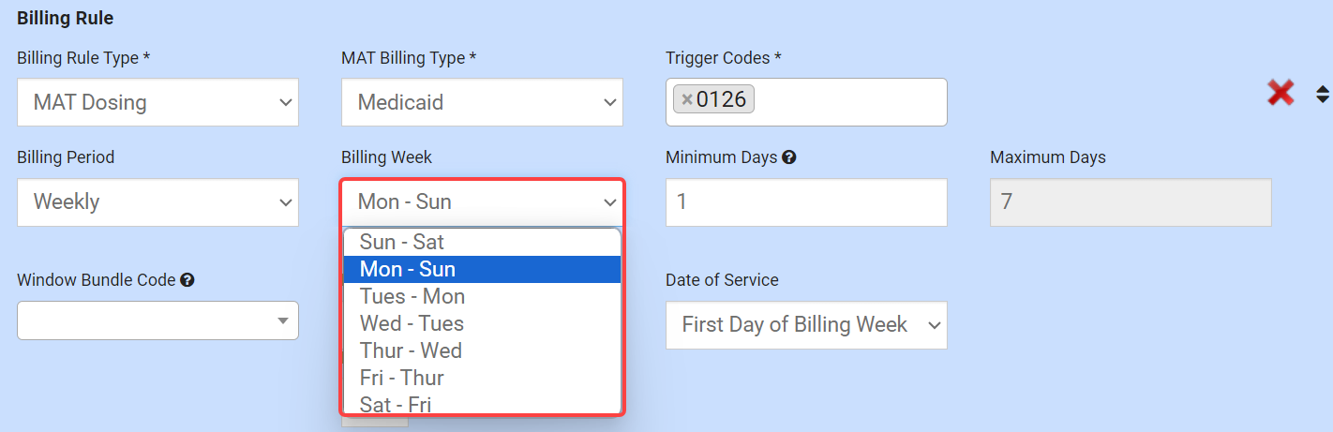The image size is (1333, 432).
Task: Open the MAT Billing Type dropdown
Action: coord(482,102)
